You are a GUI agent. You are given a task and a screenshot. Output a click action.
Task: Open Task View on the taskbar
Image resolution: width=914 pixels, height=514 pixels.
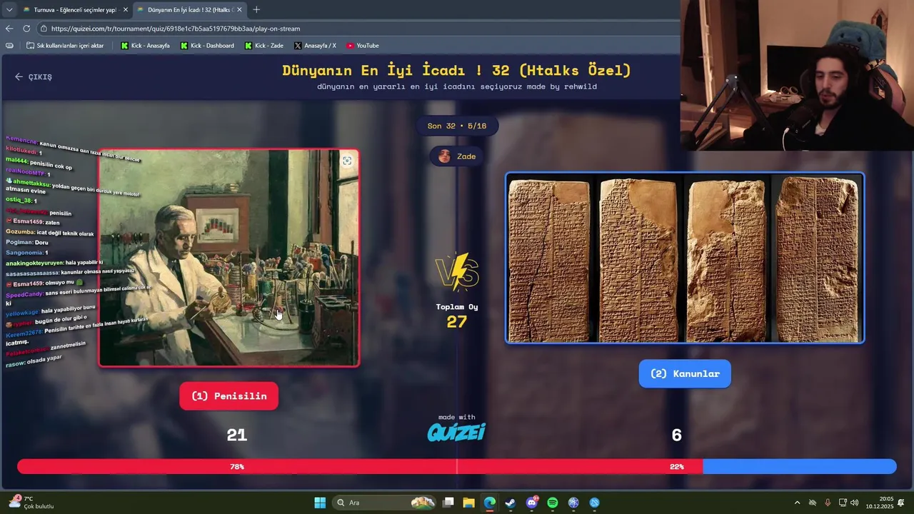pyautogui.click(x=448, y=503)
